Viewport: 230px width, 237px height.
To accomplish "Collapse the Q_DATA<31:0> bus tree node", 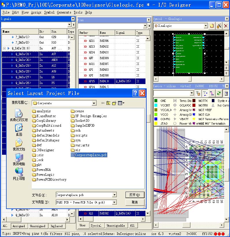I will [4, 48].
